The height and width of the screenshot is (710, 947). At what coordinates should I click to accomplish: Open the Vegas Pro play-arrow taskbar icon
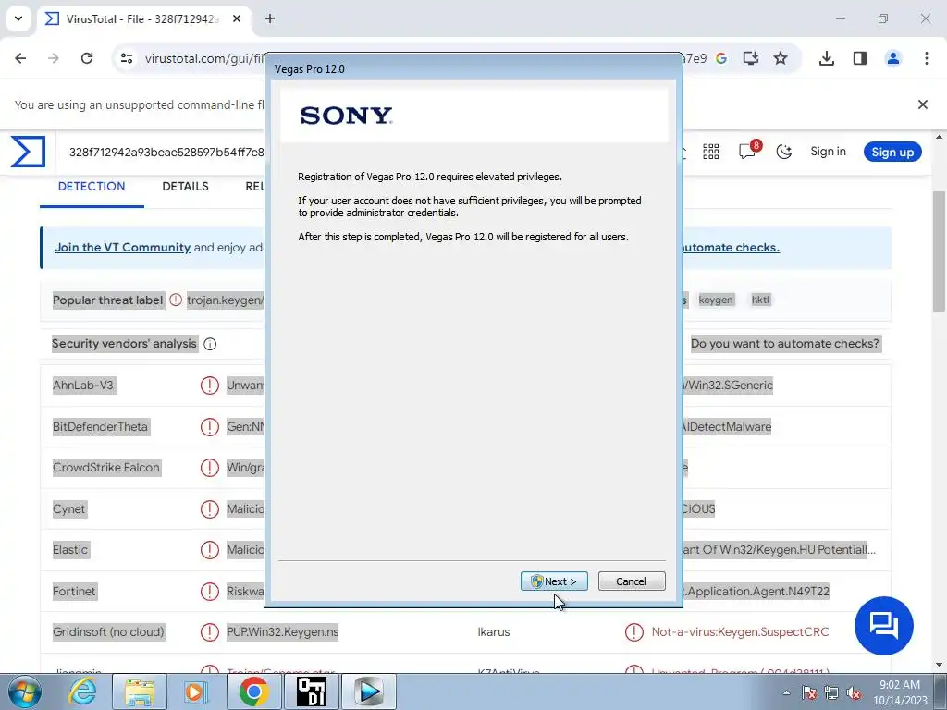[369, 692]
